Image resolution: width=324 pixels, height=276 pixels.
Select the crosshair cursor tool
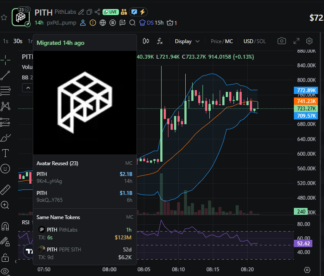(x=5, y=60)
